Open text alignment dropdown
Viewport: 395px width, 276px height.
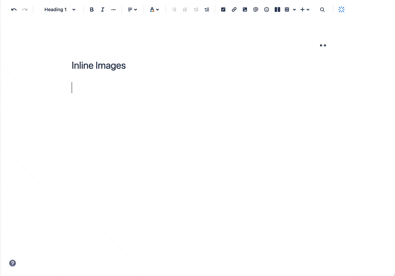point(132,9)
